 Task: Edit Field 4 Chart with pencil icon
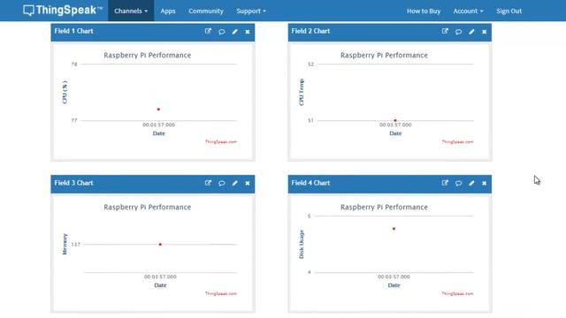click(x=471, y=184)
